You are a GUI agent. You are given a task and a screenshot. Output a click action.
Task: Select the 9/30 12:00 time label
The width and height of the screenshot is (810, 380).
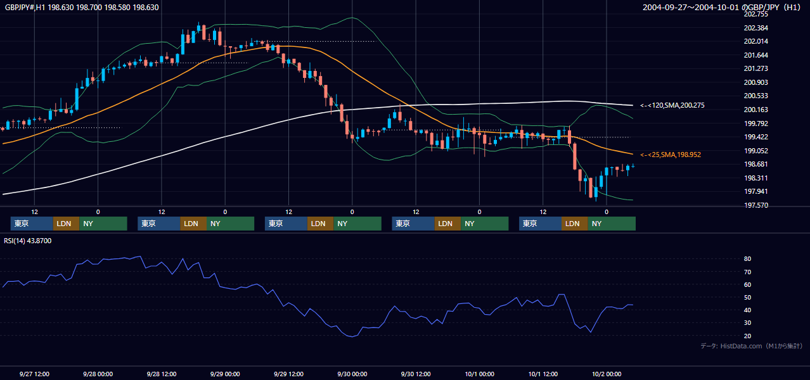coord(416,374)
